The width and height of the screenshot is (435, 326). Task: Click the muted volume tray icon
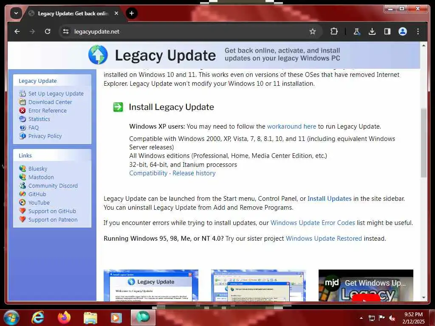[x=392, y=318]
